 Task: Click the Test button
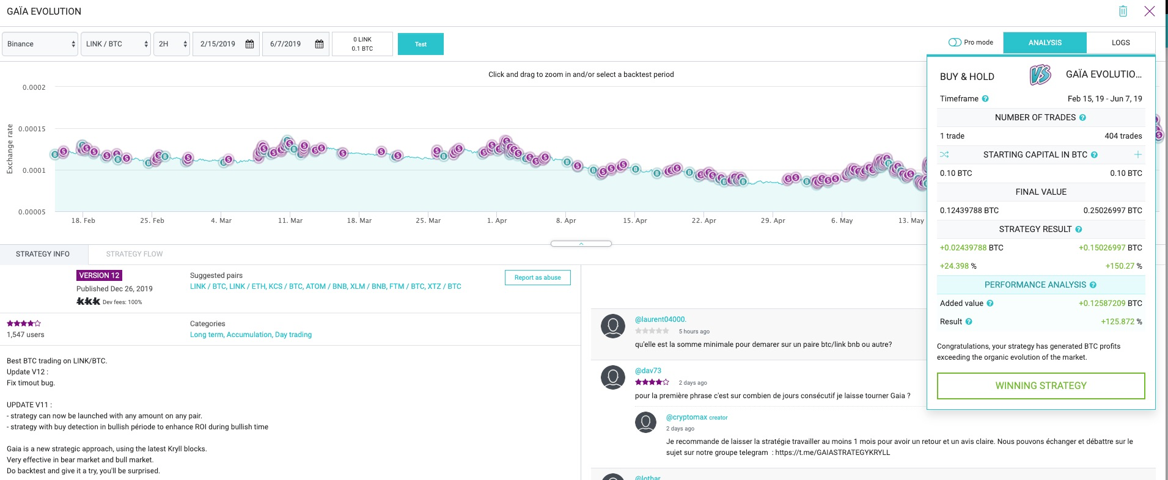click(421, 44)
